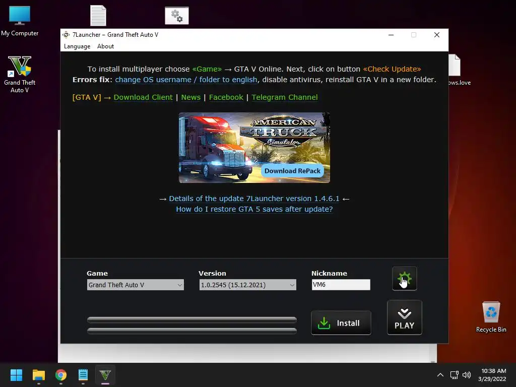The width and height of the screenshot is (516, 387).
Task: Click the «Check Update» text
Action: (x=392, y=69)
